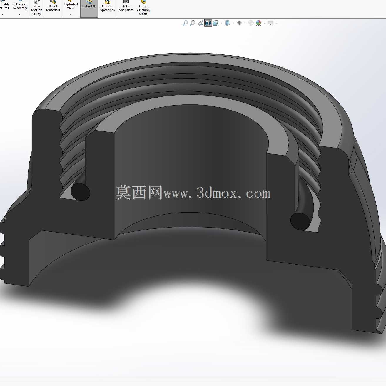Click the Edit Appearance sphere icon
Viewport: 386px width, 386px height.
click(251, 23)
